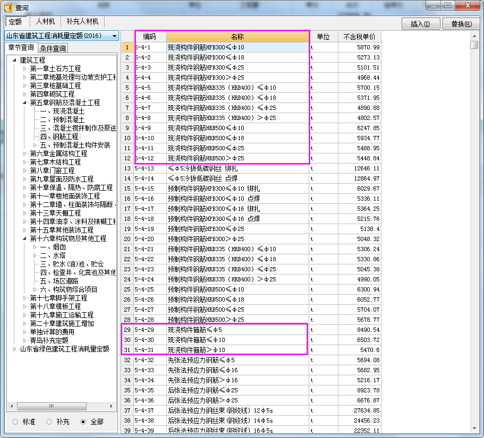Screen dimensions: 484x438
Task: Select the 标准 radio button
Action: coord(15,422)
